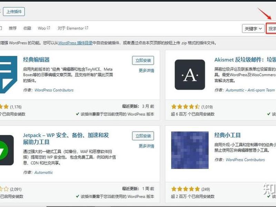
Task: Click the 经典编辑器 star rating
Action: coord(4,107)
